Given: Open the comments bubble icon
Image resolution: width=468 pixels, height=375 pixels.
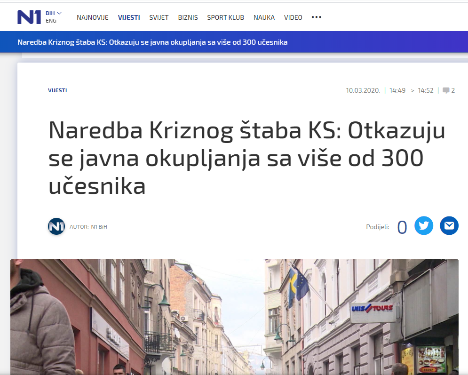Looking at the screenshot, I should pyautogui.click(x=446, y=90).
